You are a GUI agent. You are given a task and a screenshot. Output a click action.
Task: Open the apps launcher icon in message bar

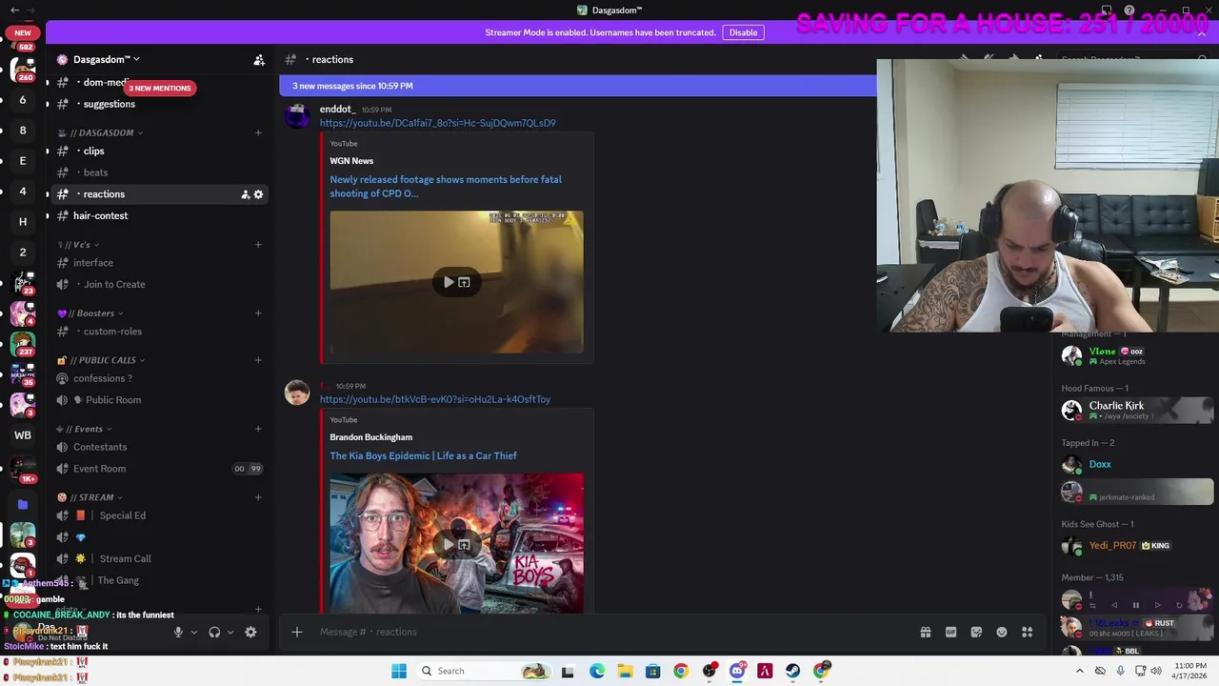pos(1028,632)
